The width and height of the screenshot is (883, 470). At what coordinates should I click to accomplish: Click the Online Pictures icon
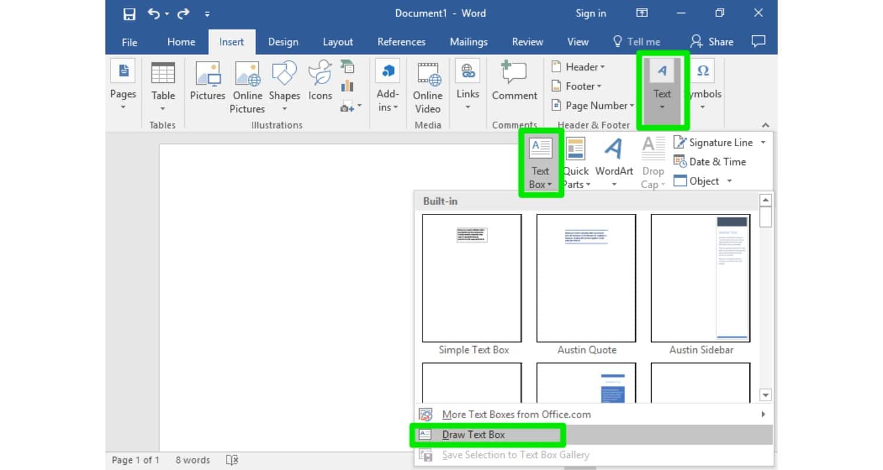click(248, 87)
